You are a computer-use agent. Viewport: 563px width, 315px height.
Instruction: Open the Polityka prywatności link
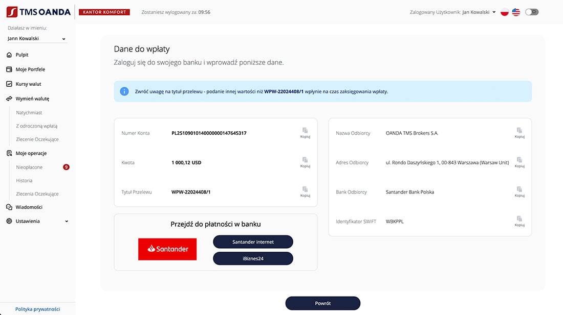click(37, 309)
